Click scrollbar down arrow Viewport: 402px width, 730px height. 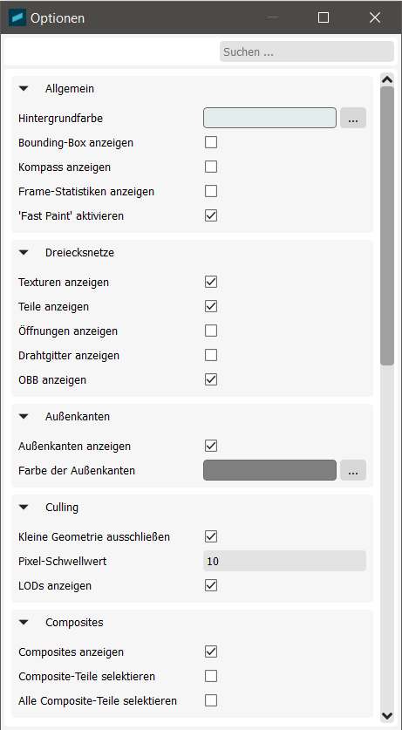(x=387, y=714)
